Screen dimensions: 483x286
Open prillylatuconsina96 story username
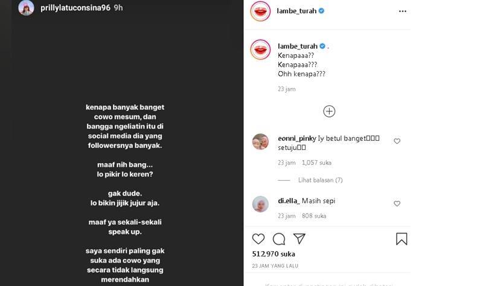tap(75, 8)
